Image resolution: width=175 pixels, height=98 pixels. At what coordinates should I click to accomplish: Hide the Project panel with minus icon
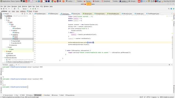coord(32,14)
